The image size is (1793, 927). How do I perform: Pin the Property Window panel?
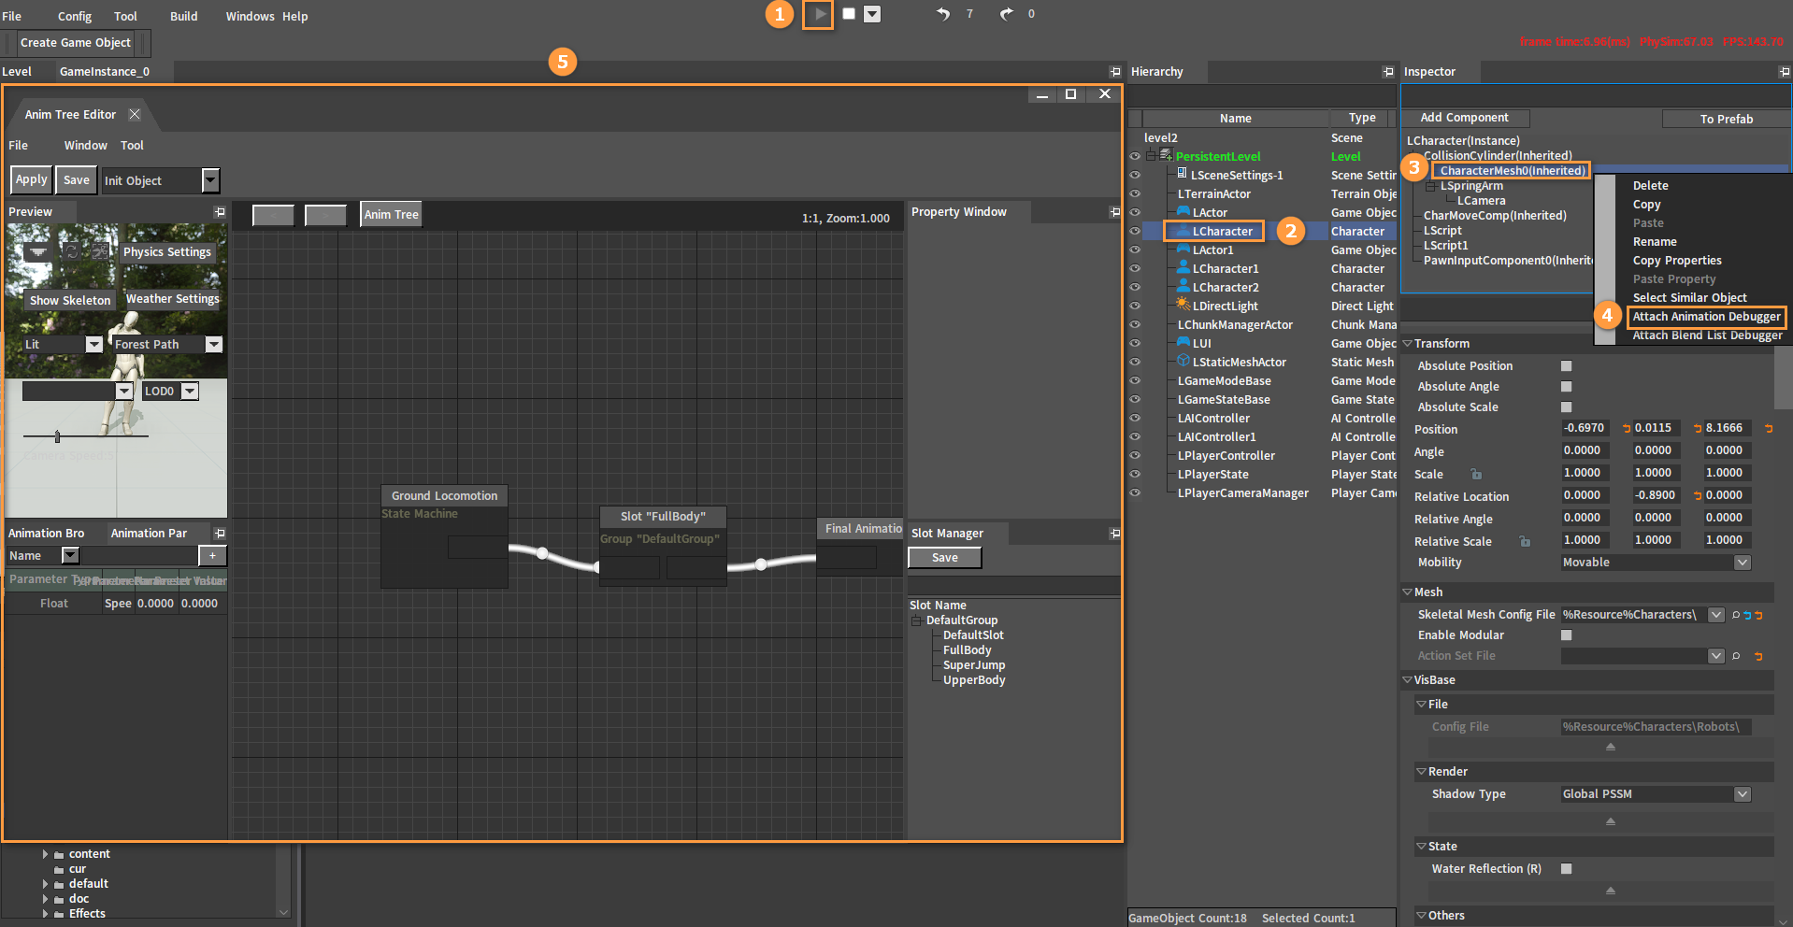(1114, 212)
